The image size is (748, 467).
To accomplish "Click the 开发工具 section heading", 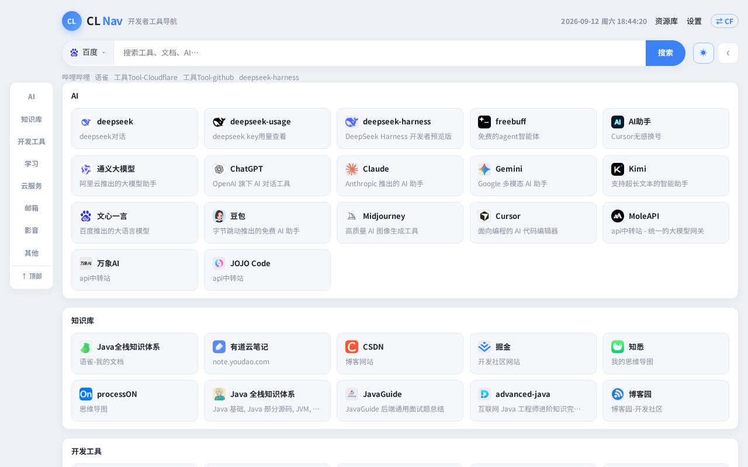I will click(86, 451).
